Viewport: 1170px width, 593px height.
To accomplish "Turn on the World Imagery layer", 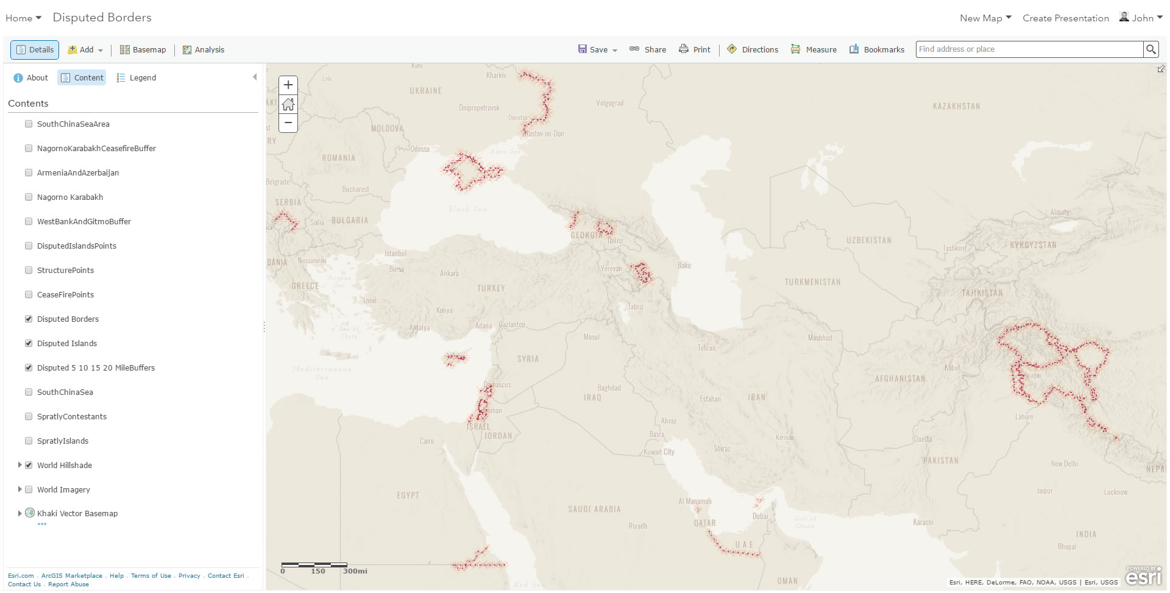I will pyautogui.click(x=29, y=489).
